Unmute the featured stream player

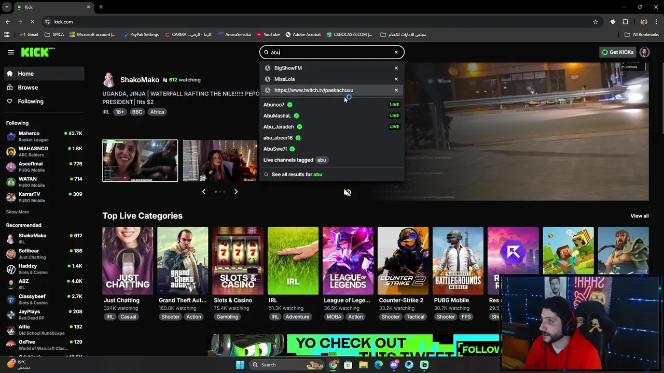(347, 193)
